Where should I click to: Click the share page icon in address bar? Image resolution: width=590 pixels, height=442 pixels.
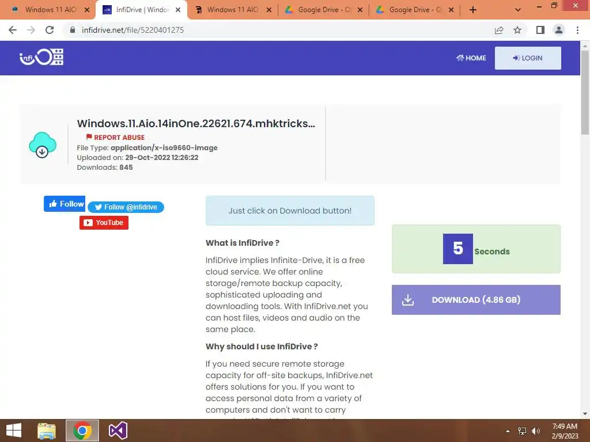pos(499,30)
